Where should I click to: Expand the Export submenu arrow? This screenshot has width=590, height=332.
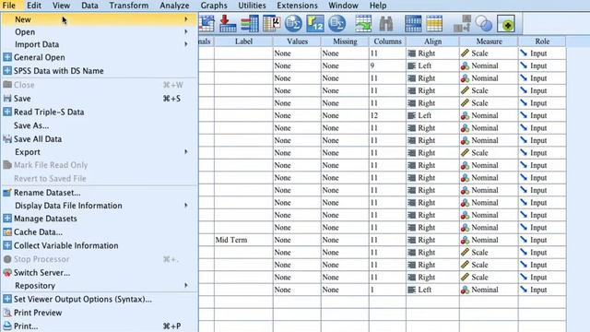tap(186, 151)
